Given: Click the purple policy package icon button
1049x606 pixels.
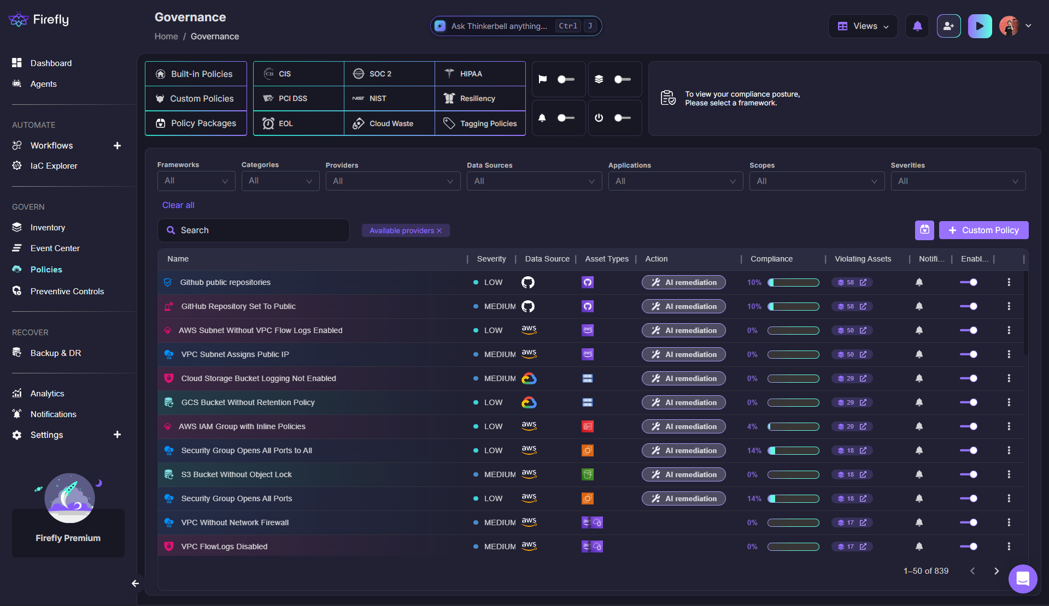Looking at the screenshot, I should pyautogui.click(x=924, y=230).
